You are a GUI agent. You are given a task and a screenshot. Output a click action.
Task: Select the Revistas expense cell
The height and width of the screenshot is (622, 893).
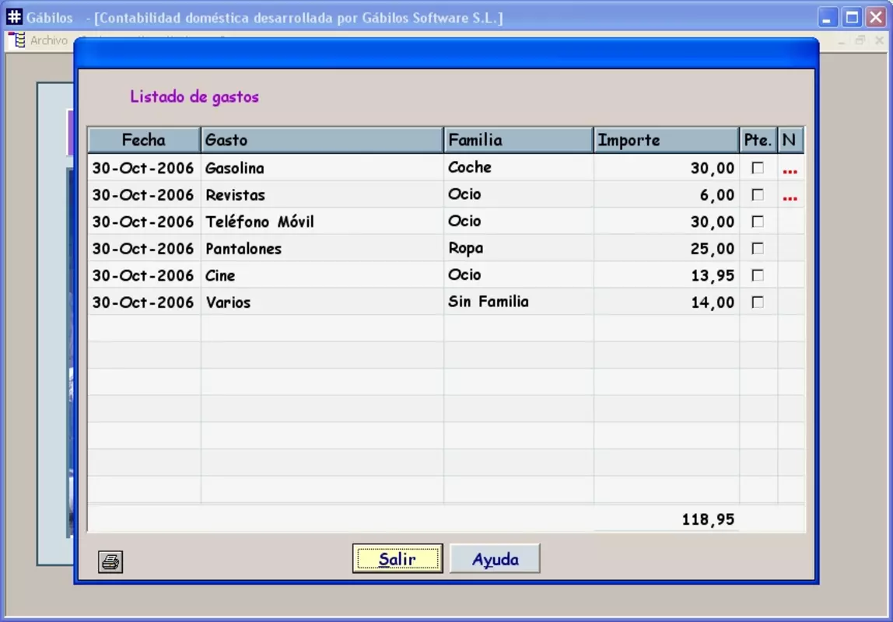click(x=322, y=194)
